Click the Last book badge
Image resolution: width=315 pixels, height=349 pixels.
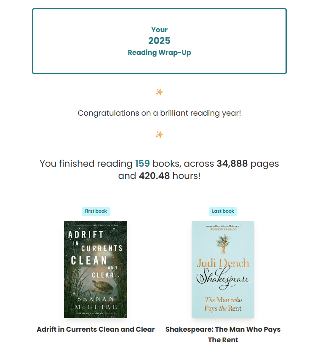coord(223,211)
